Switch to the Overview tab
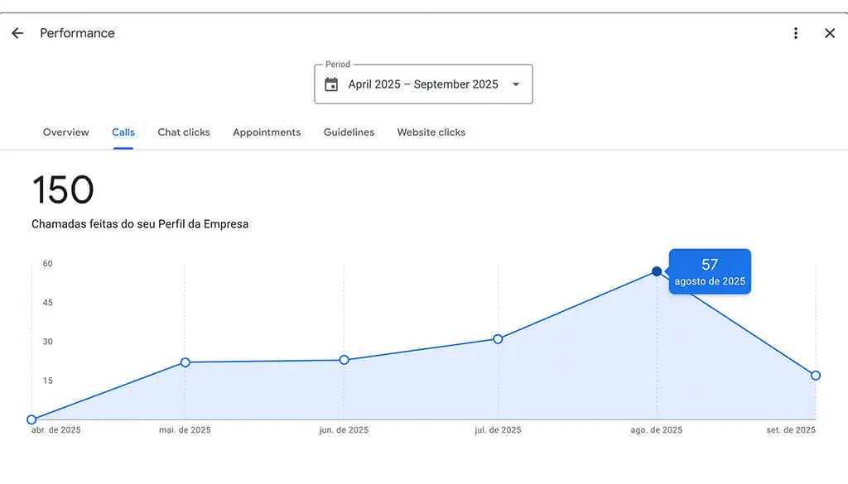Image resolution: width=848 pixels, height=484 pixels. 65,132
